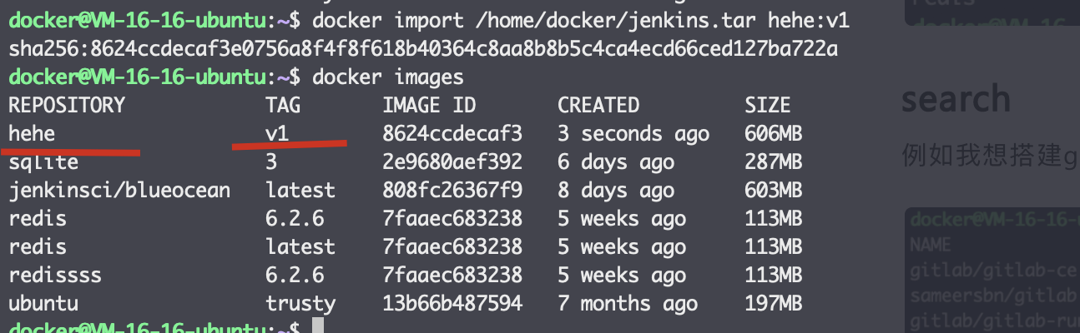Click the CREATED column header
The image size is (1080, 333).
click(x=598, y=105)
